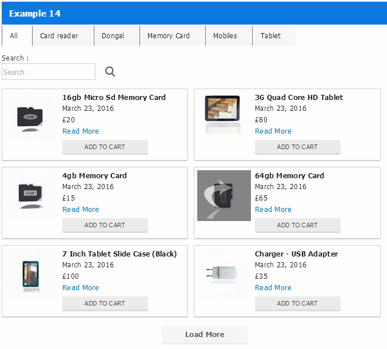Image resolution: width=387 pixels, height=349 pixels.
Task: Open the 7 Inch Tablet Slide Case image
Action: (31, 274)
